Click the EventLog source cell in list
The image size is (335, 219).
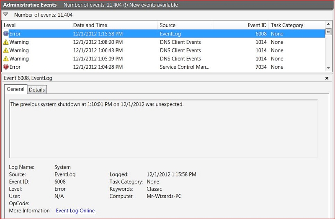(170, 34)
